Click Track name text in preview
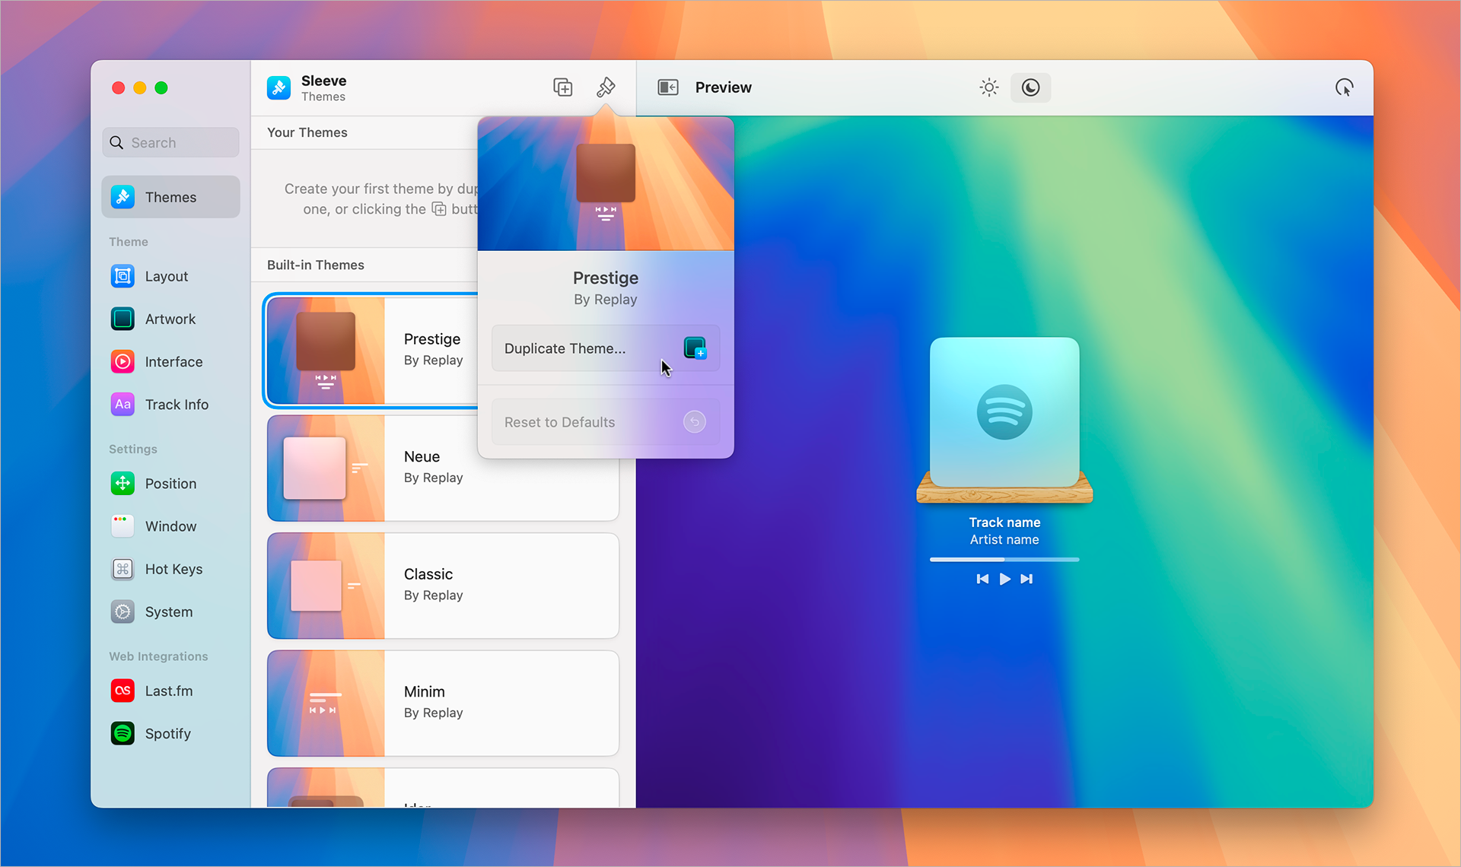 [1004, 522]
